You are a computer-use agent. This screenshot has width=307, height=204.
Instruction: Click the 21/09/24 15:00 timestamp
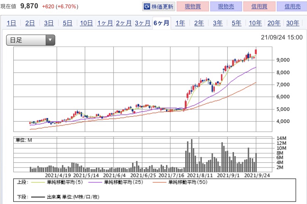click(x=282, y=37)
